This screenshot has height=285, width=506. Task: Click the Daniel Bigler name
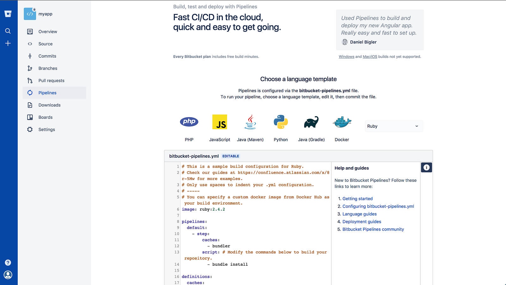click(363, 42)
